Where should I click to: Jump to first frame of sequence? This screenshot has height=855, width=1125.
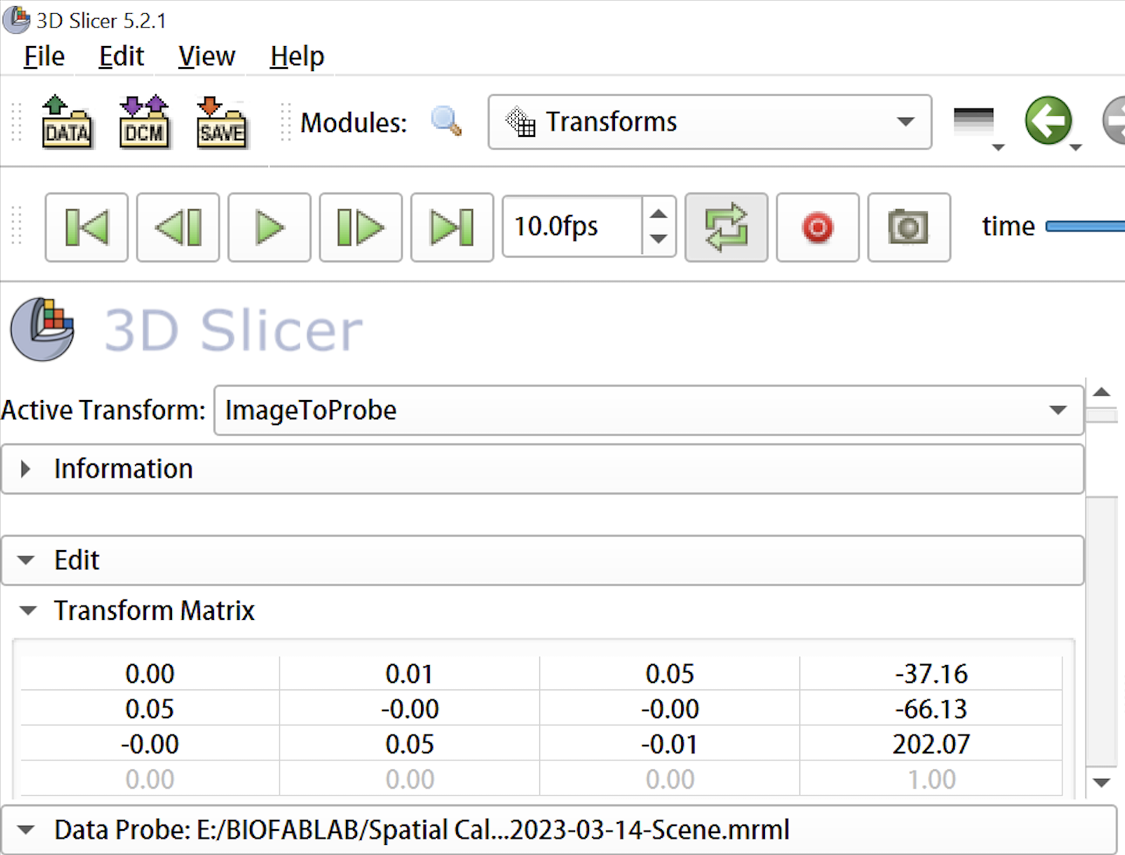pos(87,227)
